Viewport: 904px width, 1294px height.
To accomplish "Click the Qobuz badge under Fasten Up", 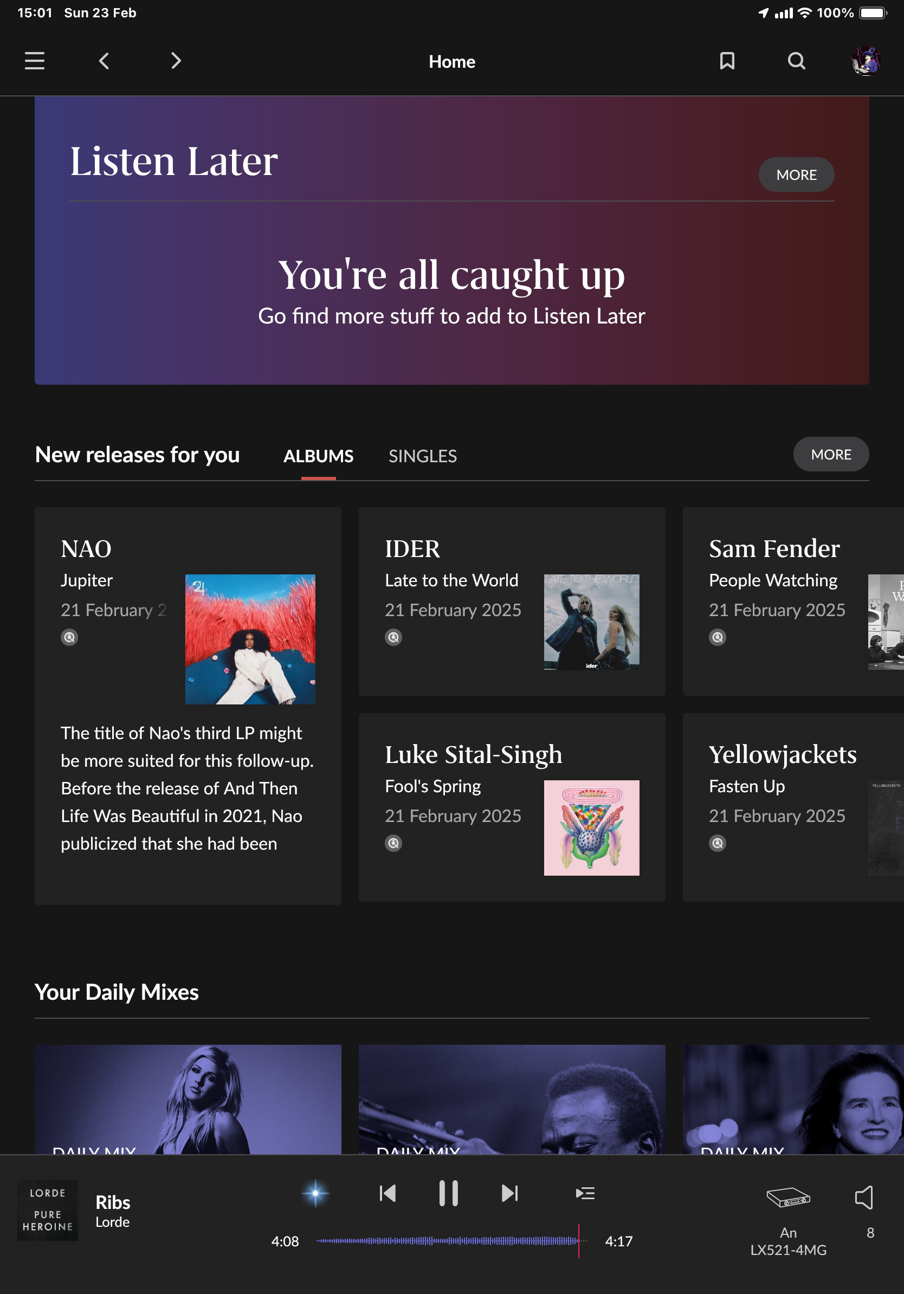I will click(x=718, y=843).
